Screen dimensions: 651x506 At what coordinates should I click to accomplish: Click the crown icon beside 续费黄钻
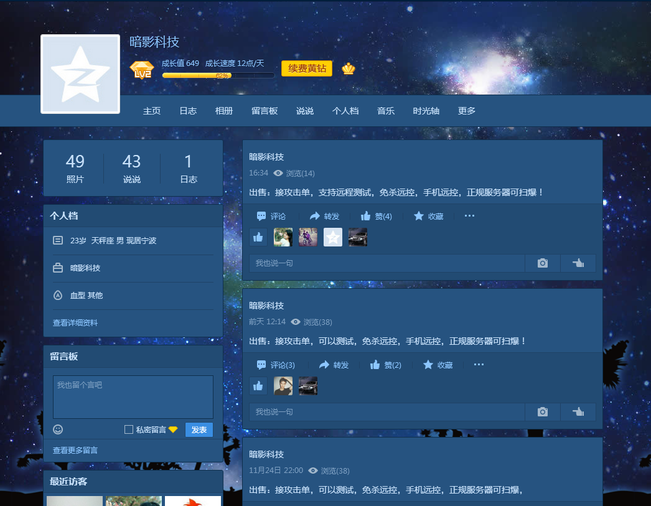tap(349, 68)
